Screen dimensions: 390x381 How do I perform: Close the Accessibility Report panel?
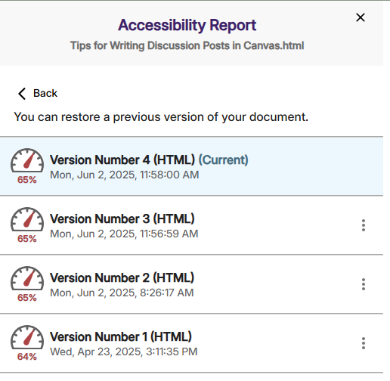point(361,17)
